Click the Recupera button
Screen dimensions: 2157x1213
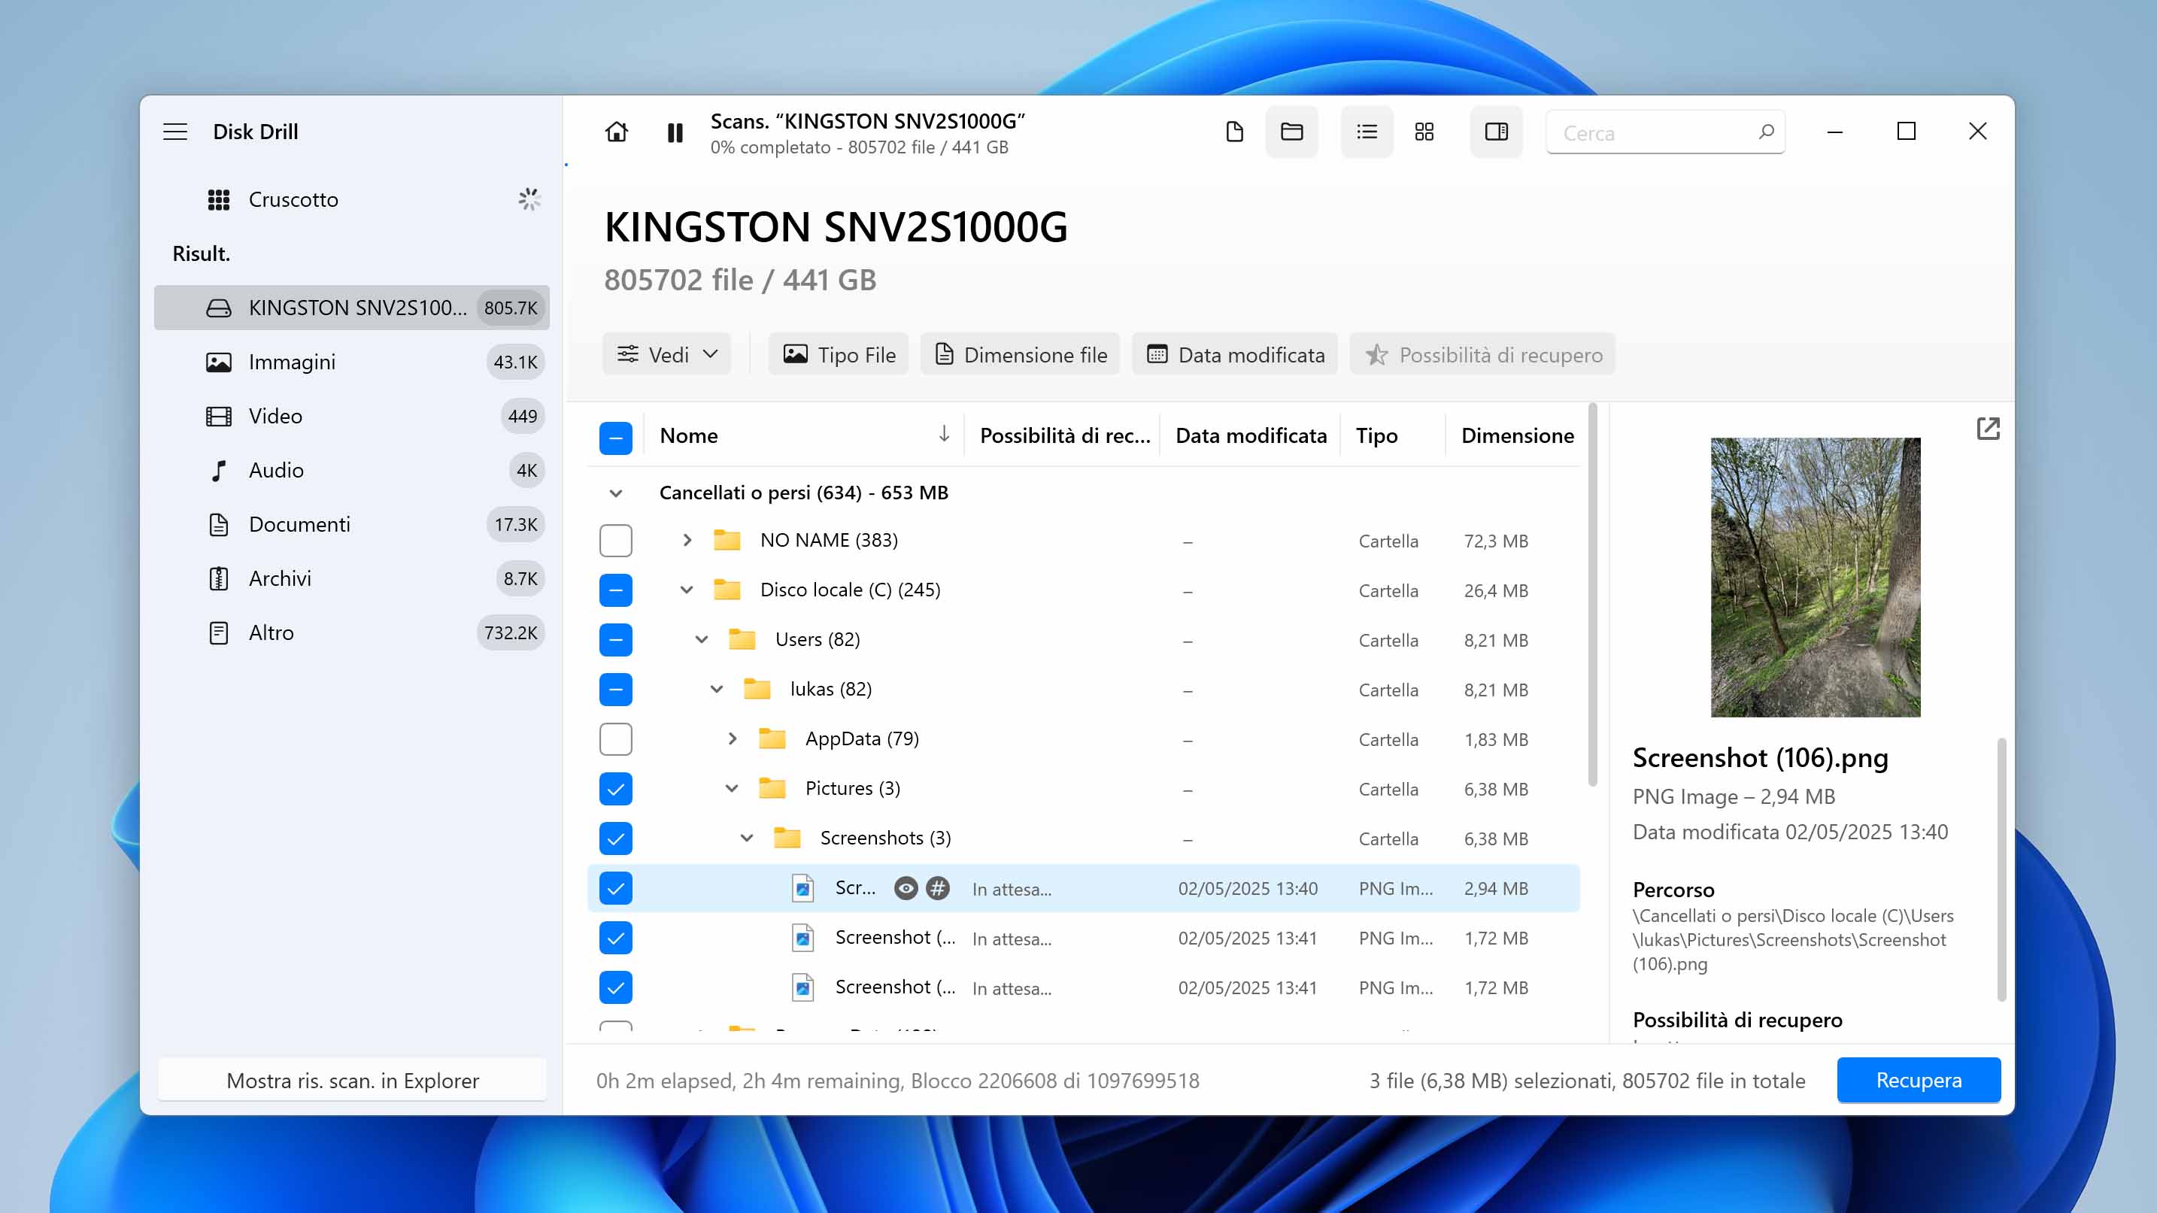tap(1919, 1080)
